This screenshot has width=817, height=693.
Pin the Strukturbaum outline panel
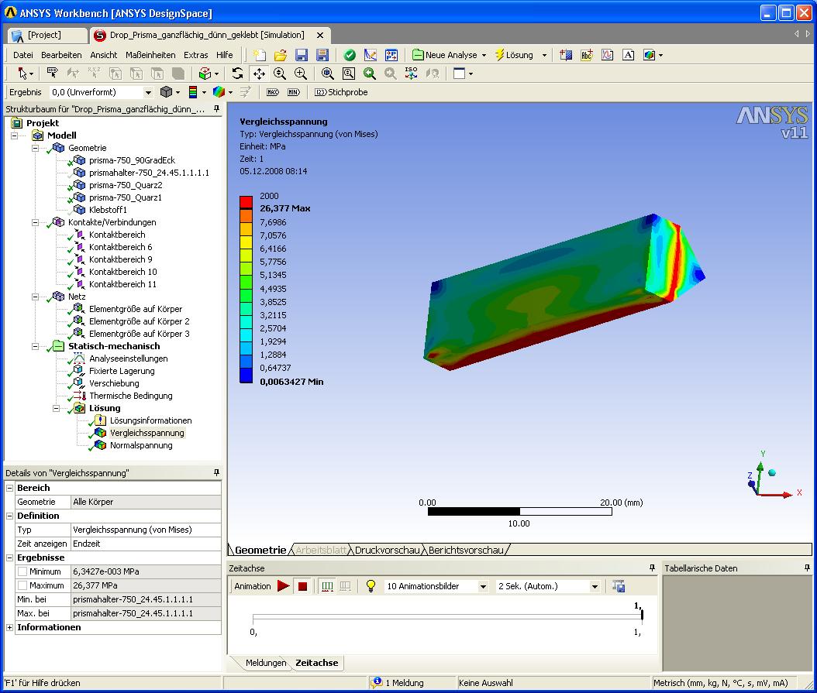[217, 109]
